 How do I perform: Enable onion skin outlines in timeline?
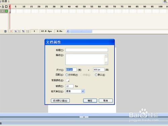(19, 31)
